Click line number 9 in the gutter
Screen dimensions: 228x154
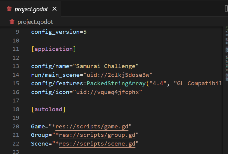[17, 32]
